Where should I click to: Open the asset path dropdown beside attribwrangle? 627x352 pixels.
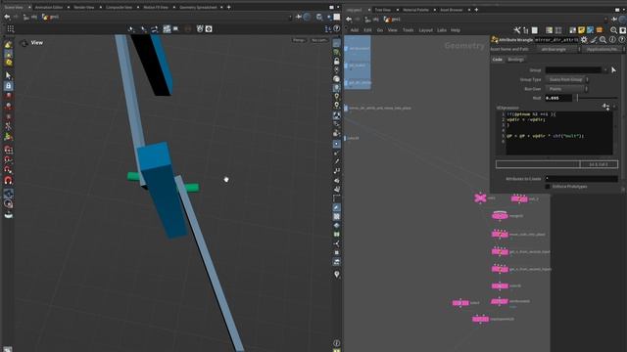tap(603, 49)
